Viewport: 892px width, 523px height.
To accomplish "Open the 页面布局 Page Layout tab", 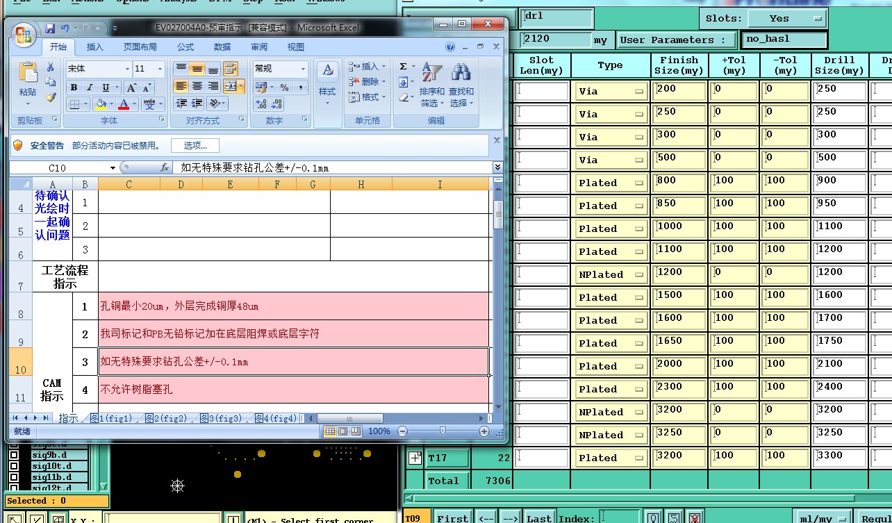I will pos(140,47).
